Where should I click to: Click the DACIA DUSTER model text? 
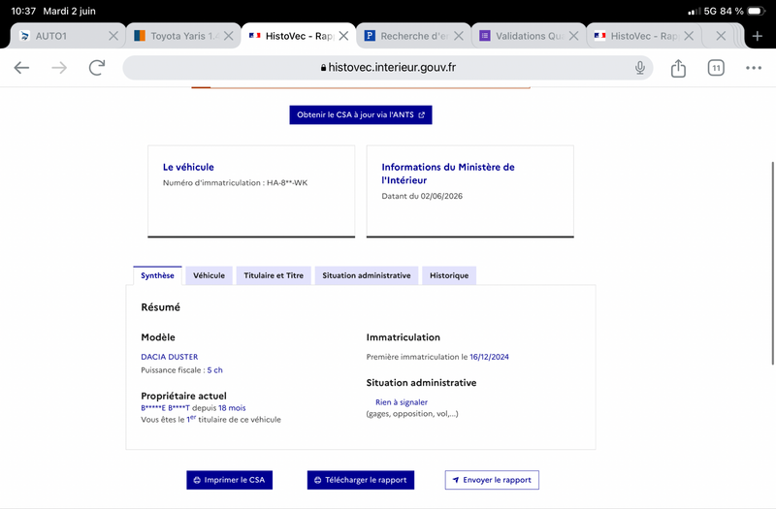coord(169,357)
